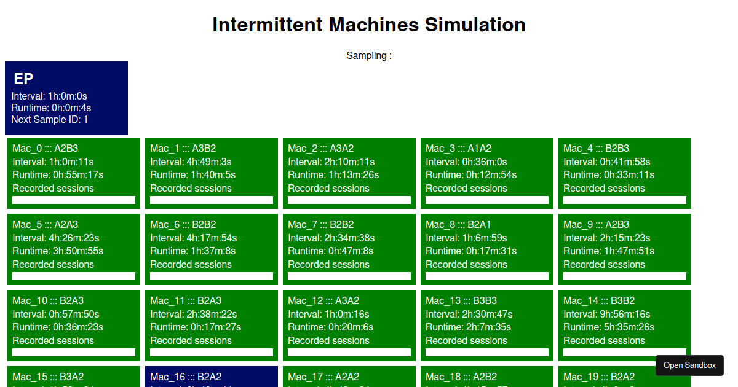Toggle the active state of Mac_18
738x387 pixels.
coord(486,377)
